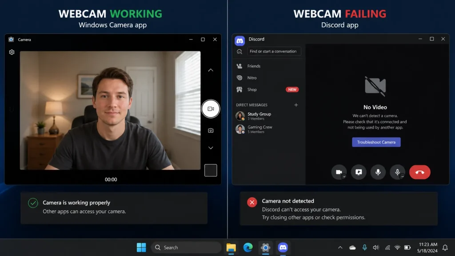This screenshot has height=256, width=455.
Task: Click microphone tray icon
Action: point(364,248)
